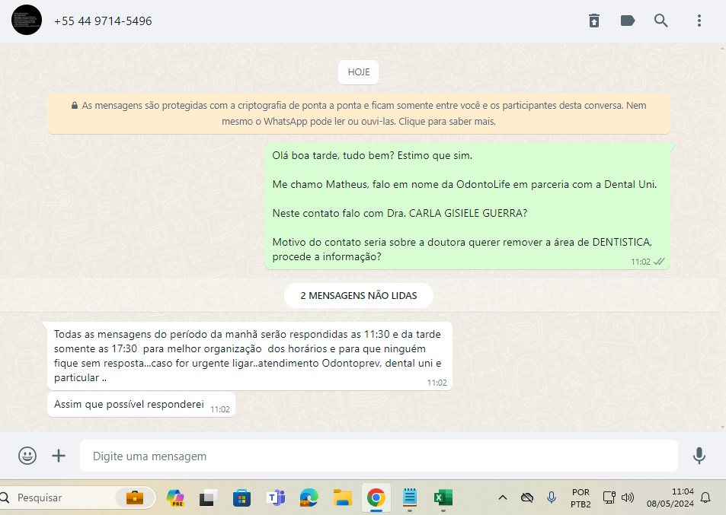Click the 2 MENSAGENS NÃO LIDAS marker
The height and width of the screenshot is (515, 726).
pyautogui.click(x=358, y=295)
